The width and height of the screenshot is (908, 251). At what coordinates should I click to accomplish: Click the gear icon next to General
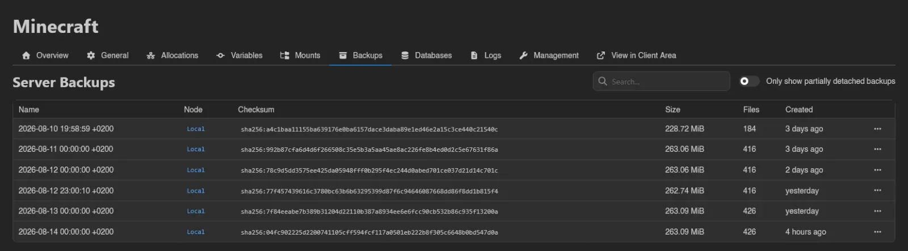[x=91, y=56]
